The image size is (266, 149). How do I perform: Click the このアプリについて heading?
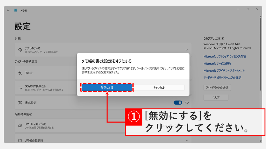click(x=214, y=39)
